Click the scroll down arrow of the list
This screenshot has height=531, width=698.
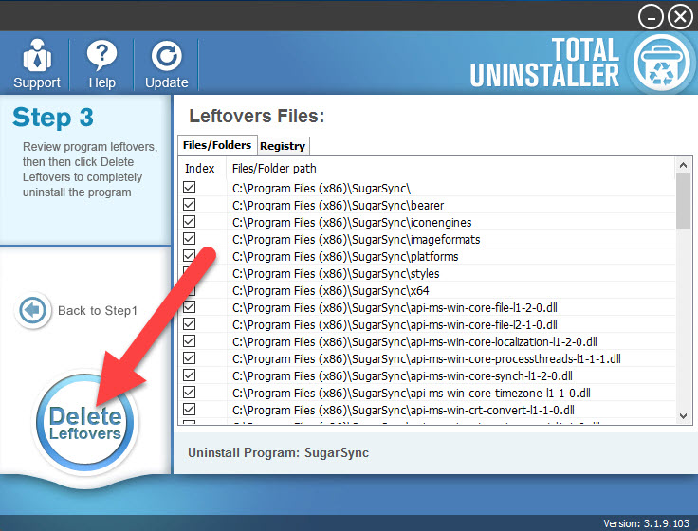(x=684, y=416)
